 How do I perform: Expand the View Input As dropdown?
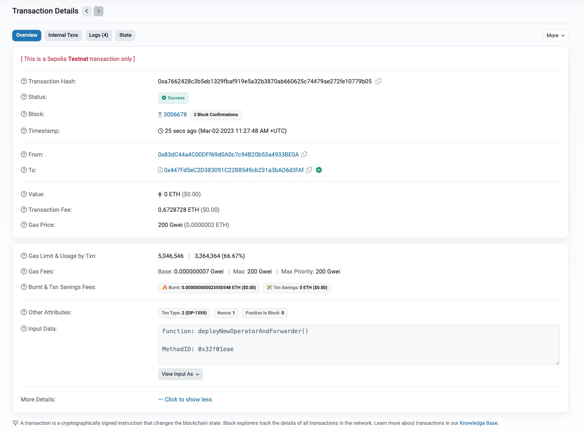(180, 374)
